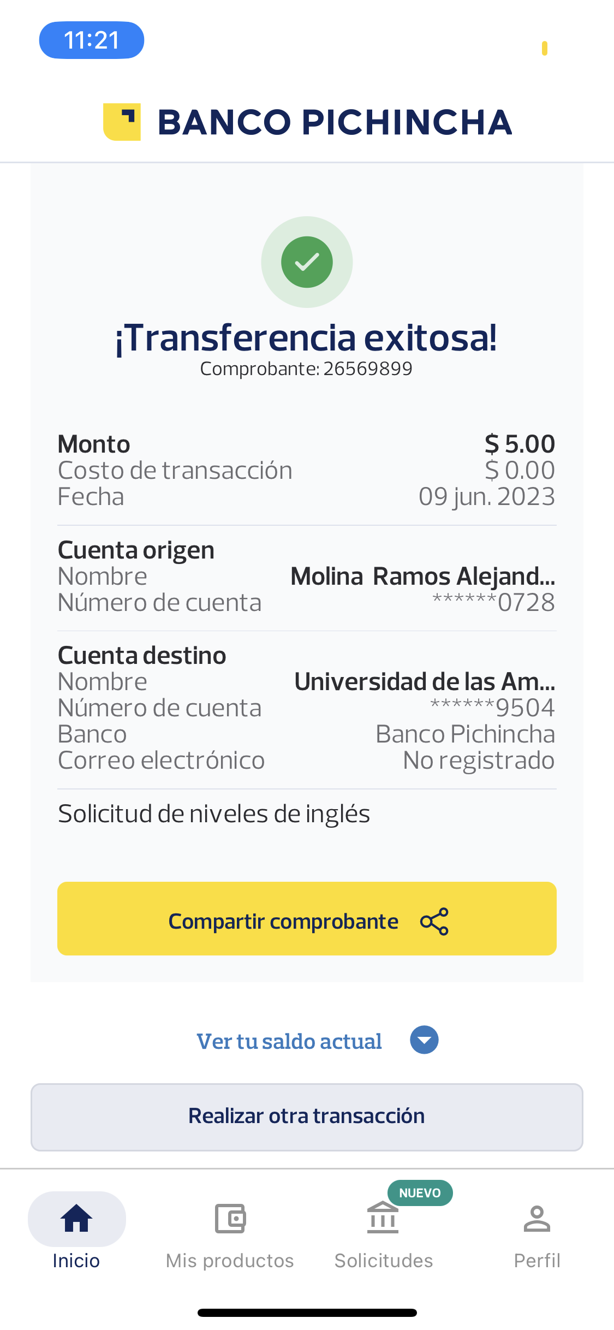This screenshot has height=1330, width=614.
Task: Tap the ¡Transferencia exitosa! heading
Action: tap(306, 337)
